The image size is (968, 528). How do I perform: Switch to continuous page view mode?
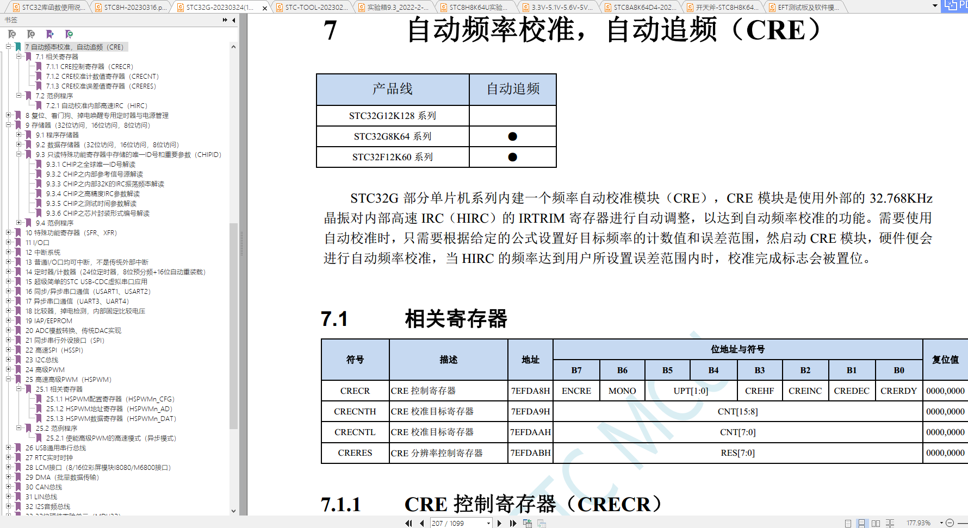click(x=861, y=523)
